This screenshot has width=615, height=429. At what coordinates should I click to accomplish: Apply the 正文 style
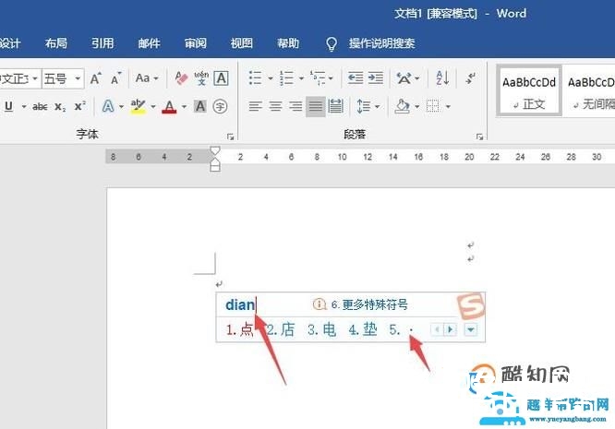(529, 91)
